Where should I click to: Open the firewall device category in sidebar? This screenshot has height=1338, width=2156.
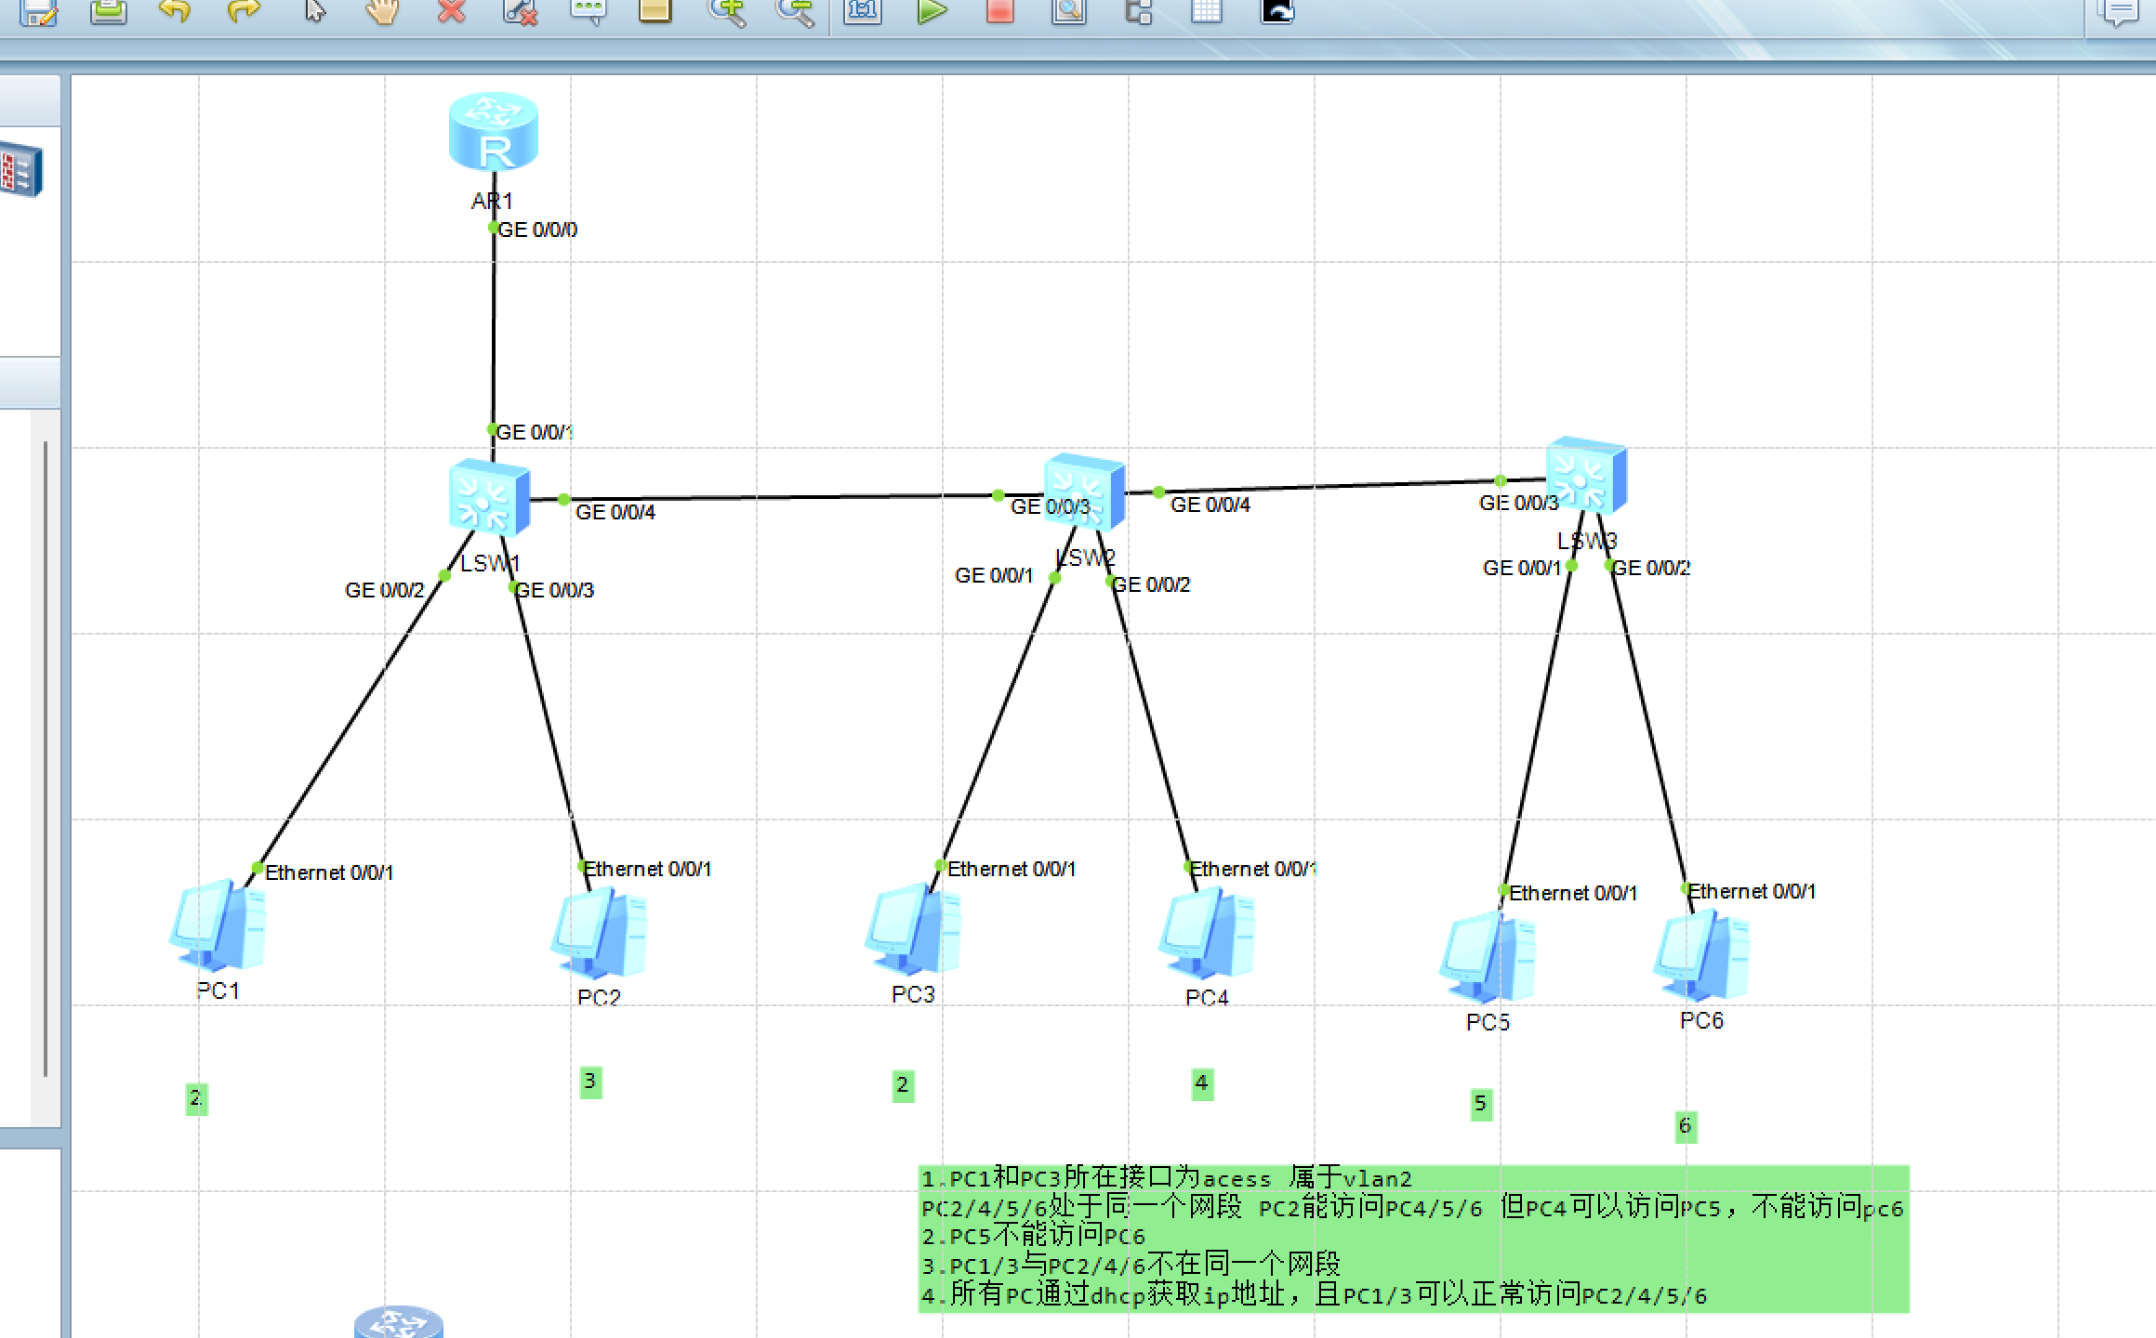coord(22,170)
